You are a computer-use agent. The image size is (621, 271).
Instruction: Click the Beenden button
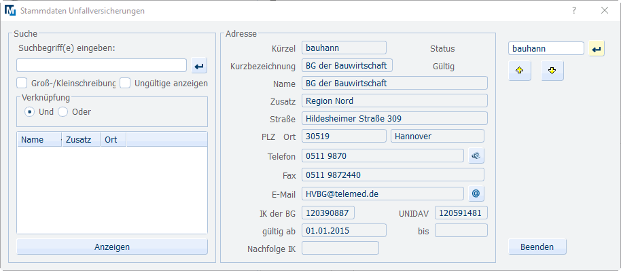coord(537,247)
